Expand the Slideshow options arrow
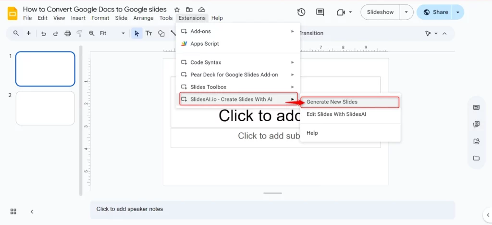Viewport: 492px width, 225px height. [406, 12]
